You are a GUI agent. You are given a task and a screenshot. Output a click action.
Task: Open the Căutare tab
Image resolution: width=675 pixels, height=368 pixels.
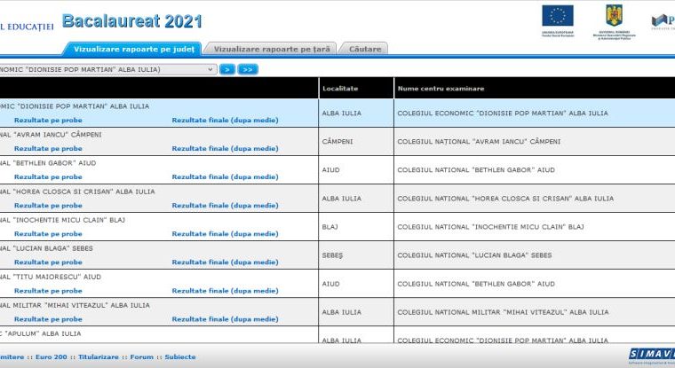tap(365, 49)
